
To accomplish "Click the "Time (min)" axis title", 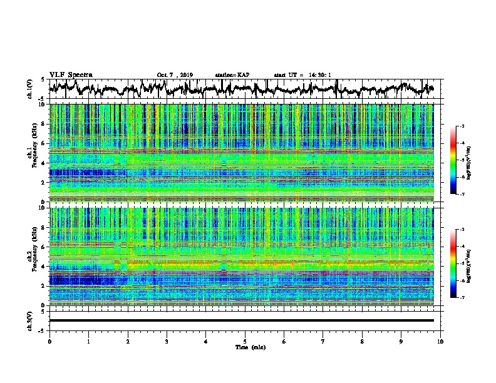I will tap(251, 347).
